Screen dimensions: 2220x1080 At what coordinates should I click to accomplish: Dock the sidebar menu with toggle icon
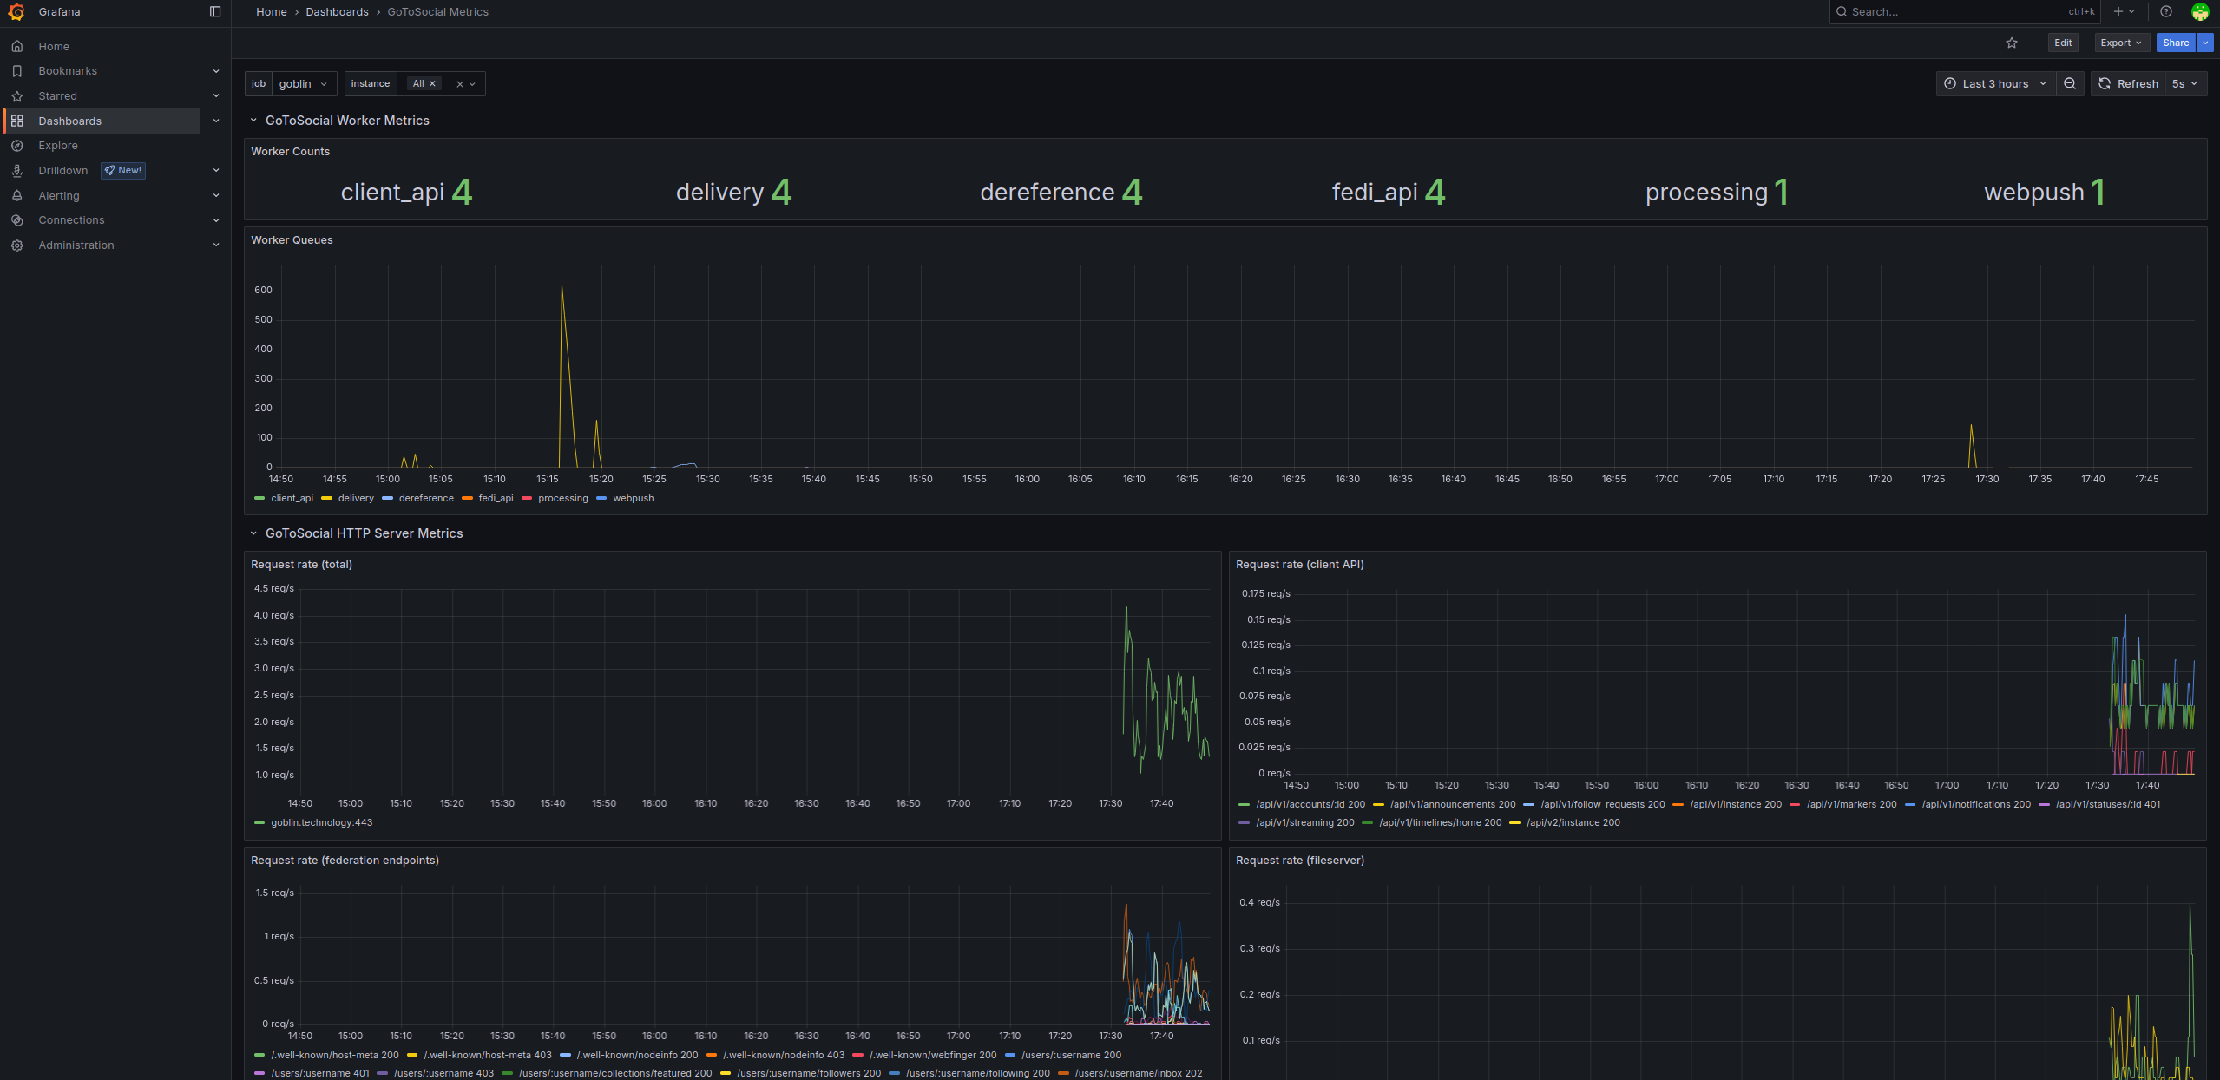(215, 12)
